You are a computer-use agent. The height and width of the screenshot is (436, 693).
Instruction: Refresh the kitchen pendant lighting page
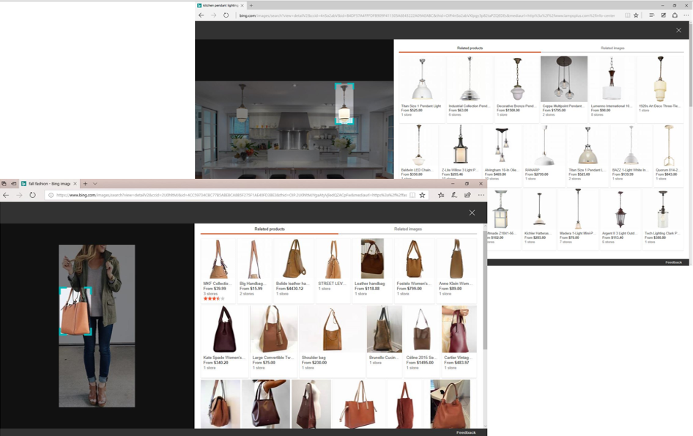pos(226,15)
